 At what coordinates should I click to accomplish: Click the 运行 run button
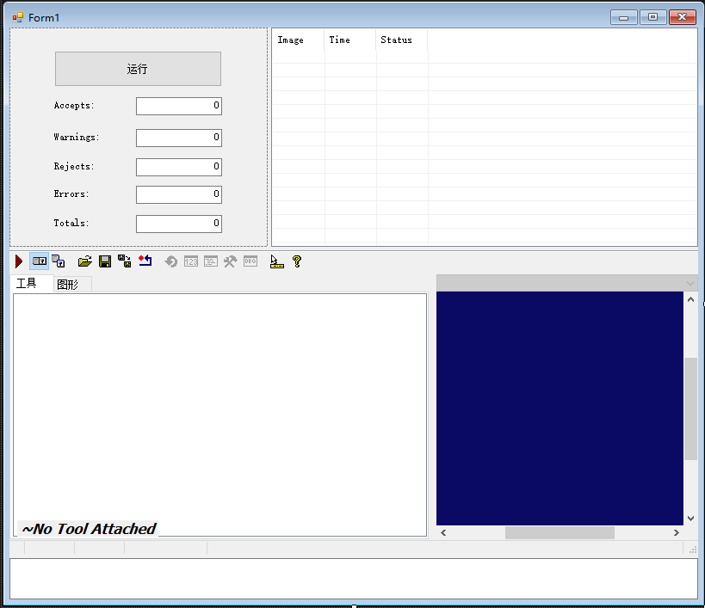click(138, 69)
